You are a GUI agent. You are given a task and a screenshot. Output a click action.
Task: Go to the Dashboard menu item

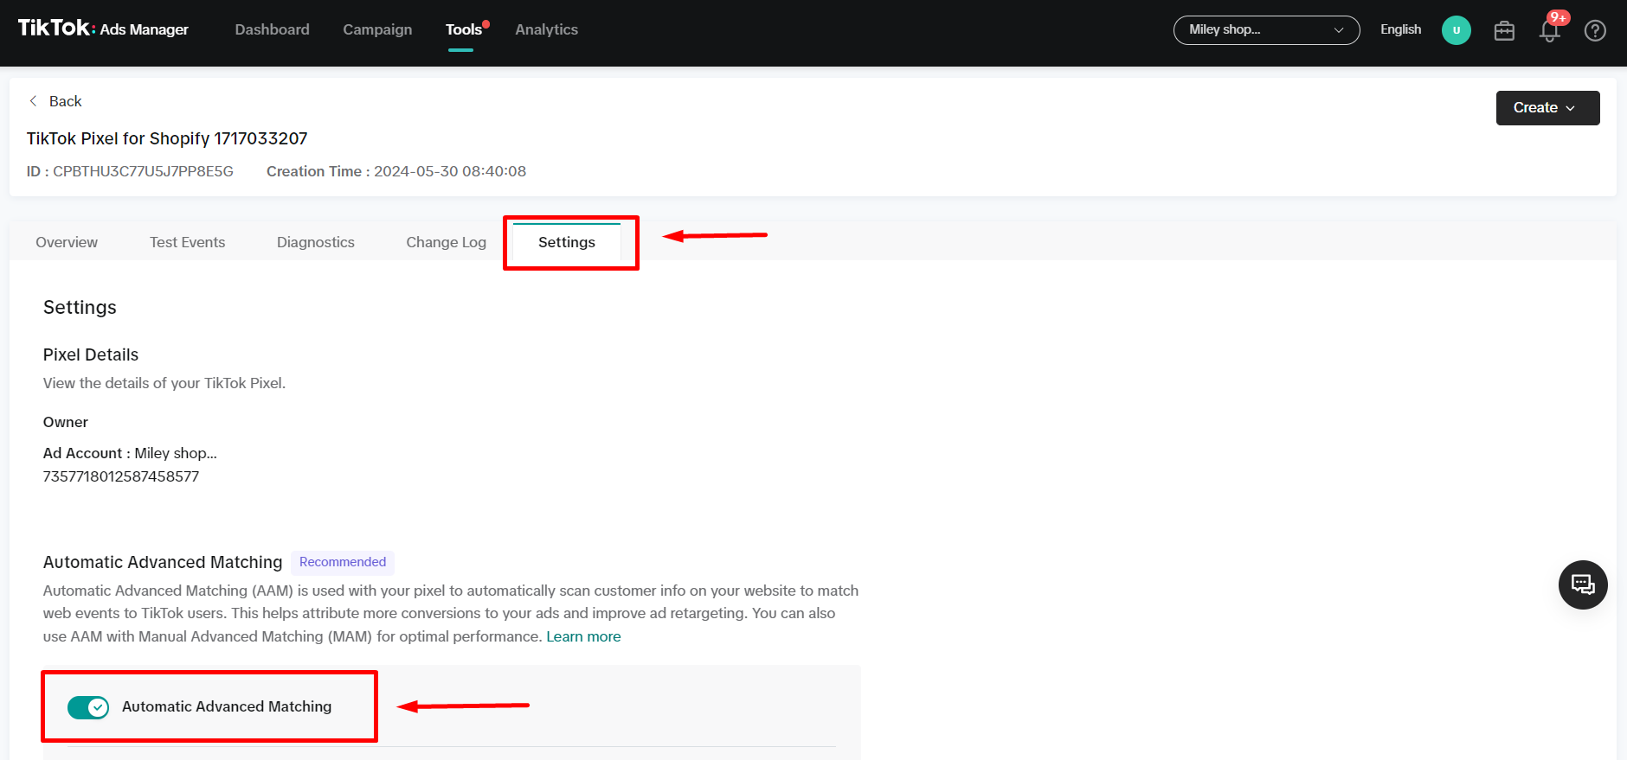point(272,29)
